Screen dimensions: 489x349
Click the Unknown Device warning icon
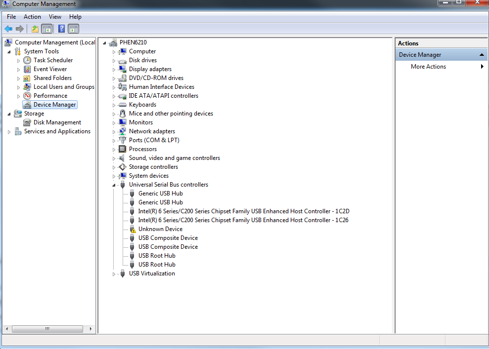click(x=132, y=229)
